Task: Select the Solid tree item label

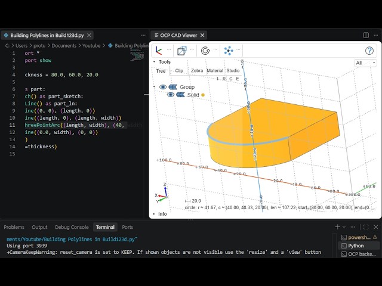Action: pyautogui.click(x=193, y=95)
